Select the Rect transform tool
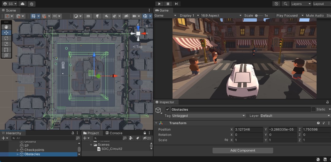The height and width of the screenshot is (162, 331). (6, 49)
